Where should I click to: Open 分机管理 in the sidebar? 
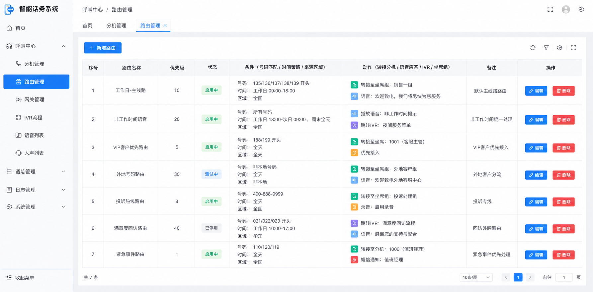coord(36,64)
